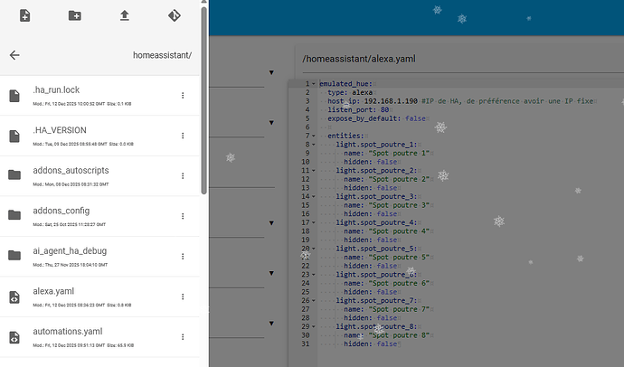Open options menu for .ha_run.lock
The width and height of the screenshot is (624, 367).
(183, 96)
